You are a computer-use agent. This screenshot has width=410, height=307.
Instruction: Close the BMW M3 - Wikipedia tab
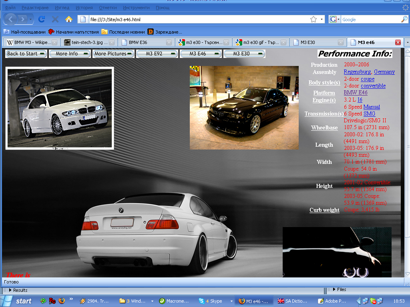[54, 42]
